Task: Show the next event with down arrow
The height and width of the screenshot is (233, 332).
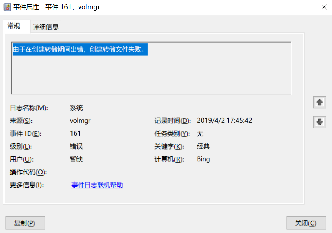Action: point(319,122)
